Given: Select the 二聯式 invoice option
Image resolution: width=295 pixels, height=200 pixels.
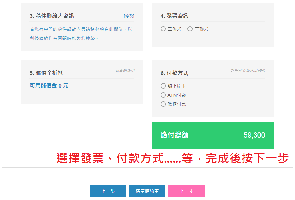Looking at the screenshot, I should tap(163, 29).
